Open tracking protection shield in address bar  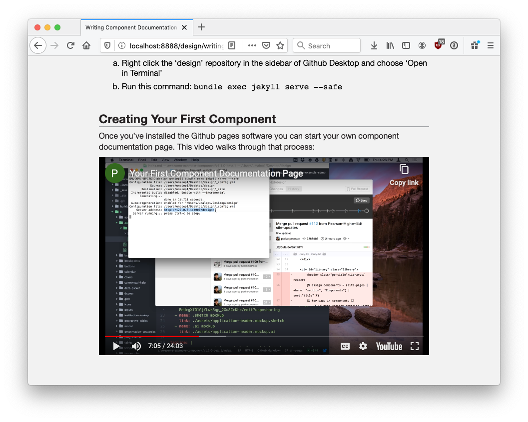tap(107, 45)
